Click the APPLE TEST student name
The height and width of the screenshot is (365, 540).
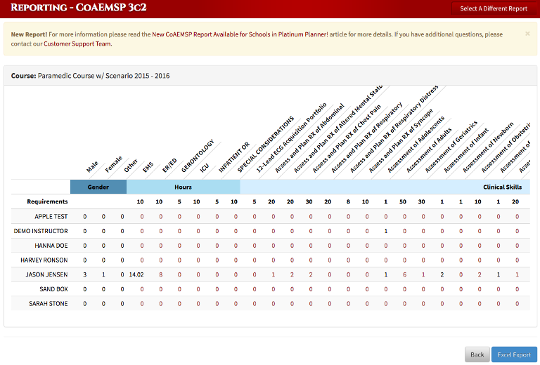(51, 216)
